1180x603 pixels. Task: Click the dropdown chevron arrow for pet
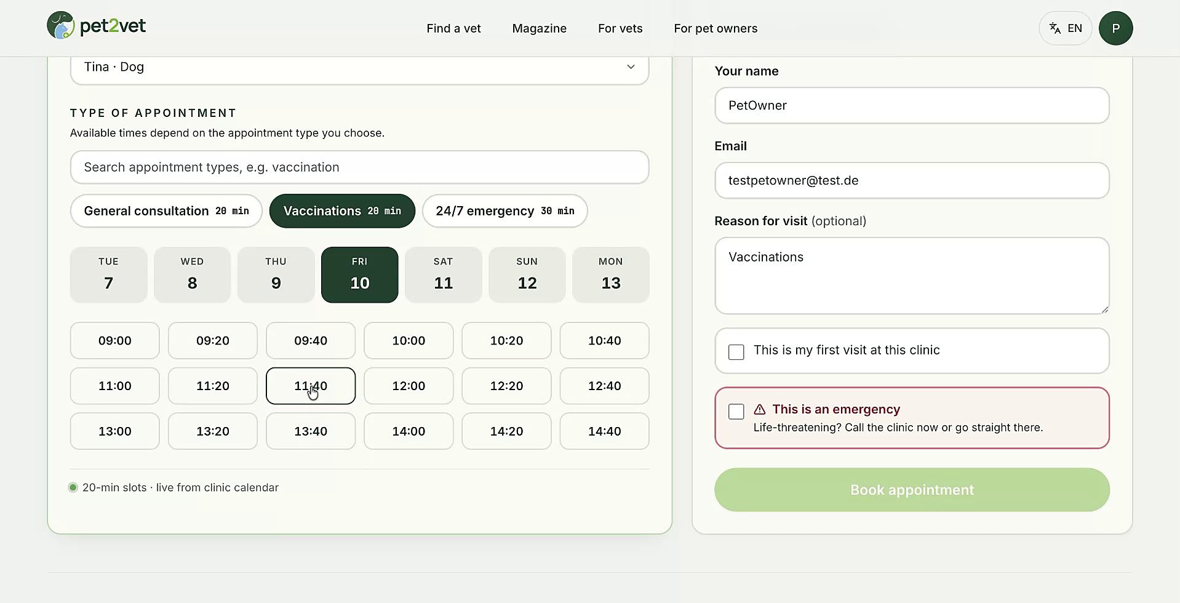click(631, 67)
